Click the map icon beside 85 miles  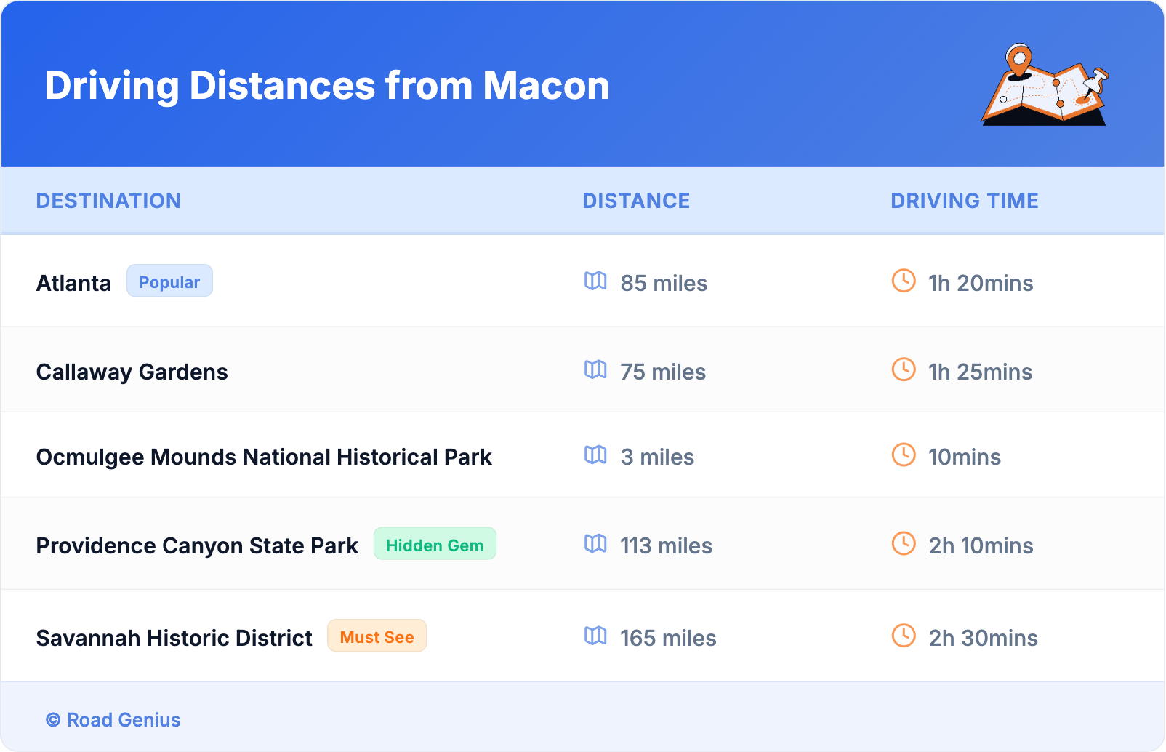595,281
